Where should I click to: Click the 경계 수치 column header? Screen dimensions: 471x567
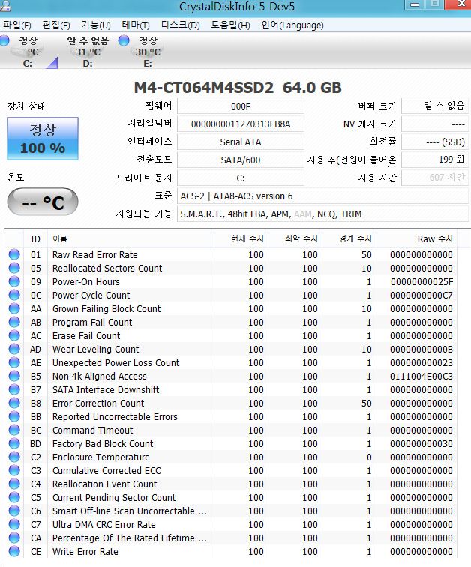[349, 239]
